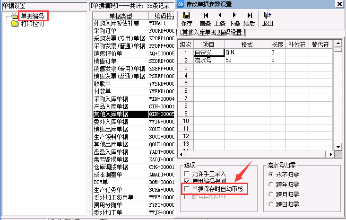This screenshot has width=346, height=220.
Task: Click the 流水号 cell in row 2
Action: pos(209,60)
